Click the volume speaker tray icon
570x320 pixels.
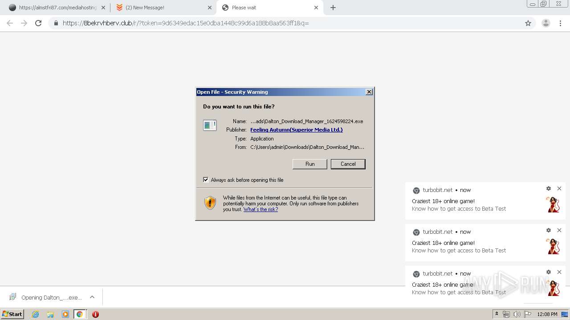point(517,314)
